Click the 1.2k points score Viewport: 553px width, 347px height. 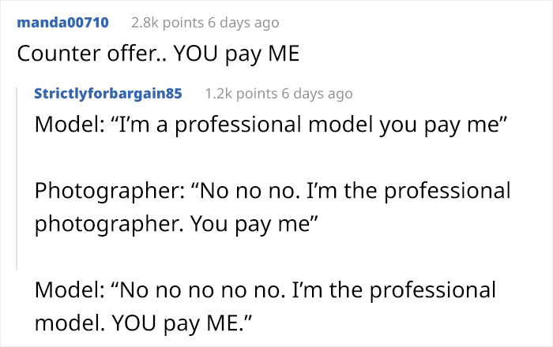click(236, 93)
